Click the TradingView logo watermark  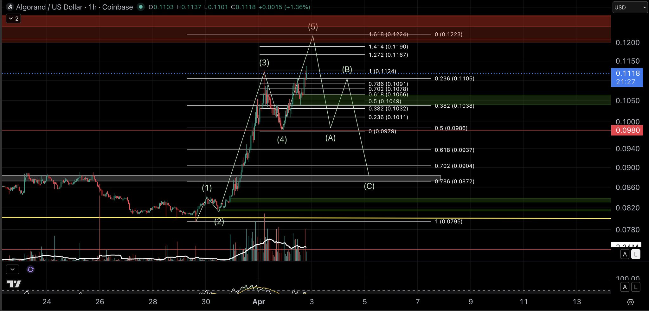pyautogui.click(x=14, y=284)
